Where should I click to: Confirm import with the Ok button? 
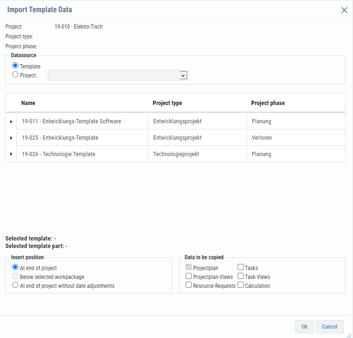click(304, 327)
